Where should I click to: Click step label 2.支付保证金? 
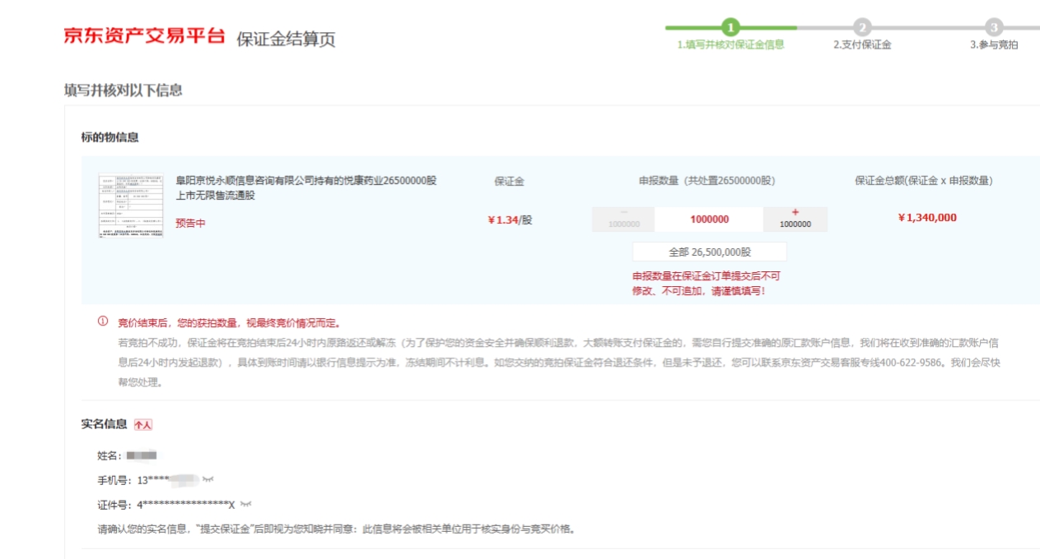[862, 45]
